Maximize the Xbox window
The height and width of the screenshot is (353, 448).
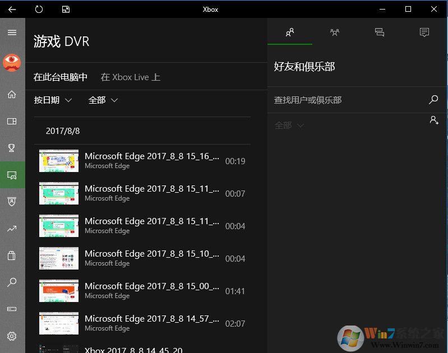tap(408, 10)
